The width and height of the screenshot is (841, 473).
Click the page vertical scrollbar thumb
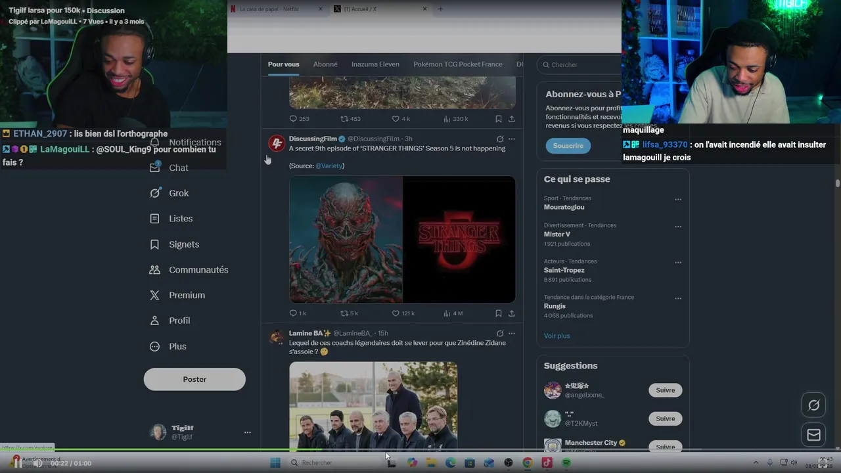click(838, 183)
